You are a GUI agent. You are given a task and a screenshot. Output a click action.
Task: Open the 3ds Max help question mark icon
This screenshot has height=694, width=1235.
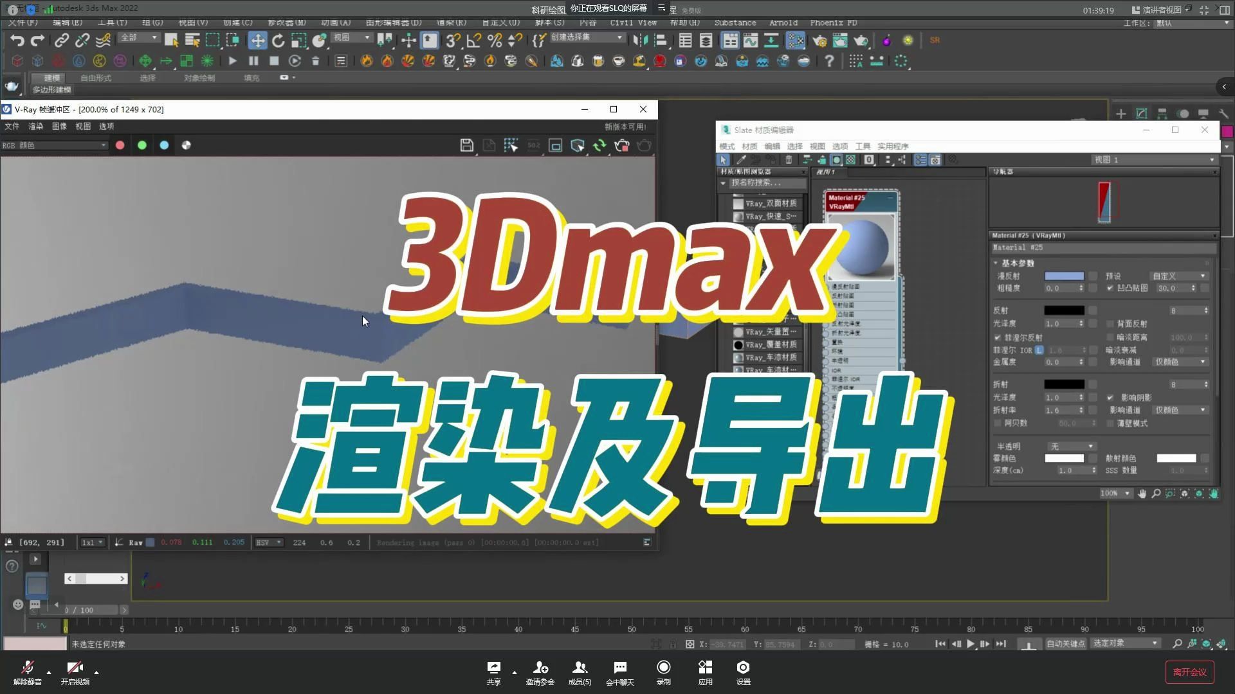pyautogui.click(x=829, y=61)
